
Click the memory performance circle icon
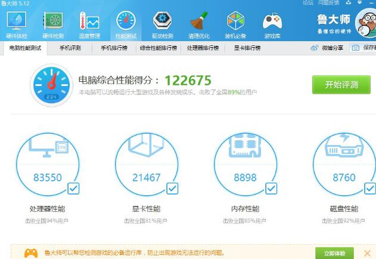(x=246, y=164)
